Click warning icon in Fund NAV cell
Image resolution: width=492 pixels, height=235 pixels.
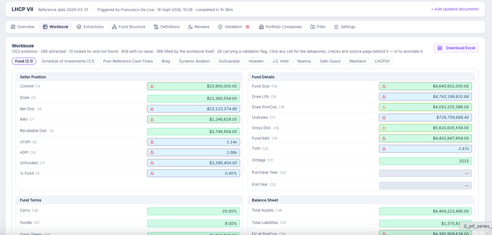point(384,138)
